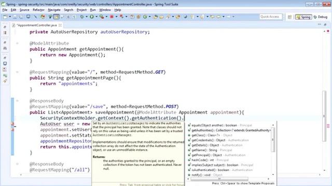The image size is (332, 186).
Task: Click the Restore view icon at top of left sidebar
Action: click(5, 27)
